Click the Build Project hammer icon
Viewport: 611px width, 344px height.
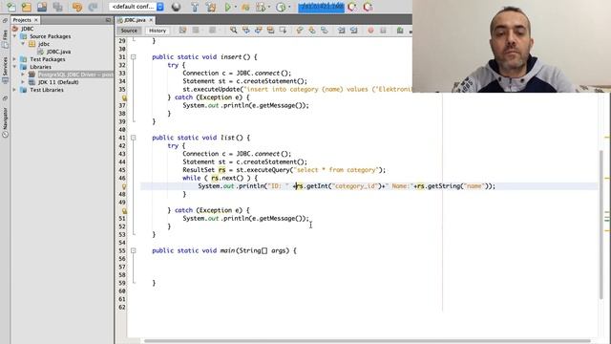(195, 7)
